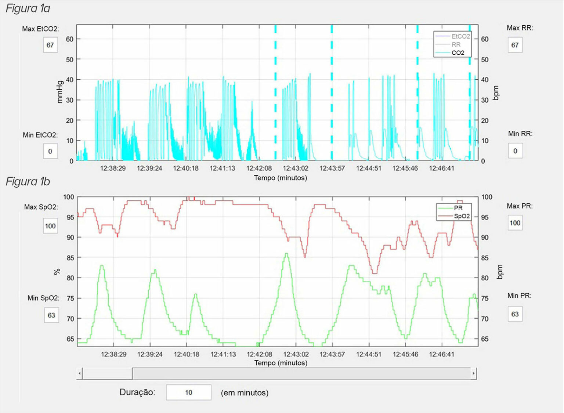Click the Min EtCO2 value field

click(x=50, y=151)
